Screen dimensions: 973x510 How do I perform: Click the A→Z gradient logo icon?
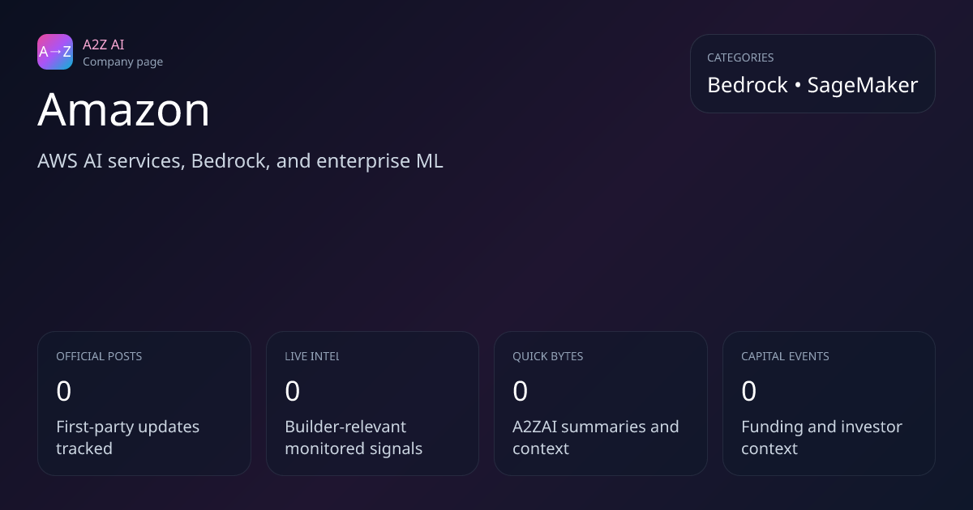55,52
